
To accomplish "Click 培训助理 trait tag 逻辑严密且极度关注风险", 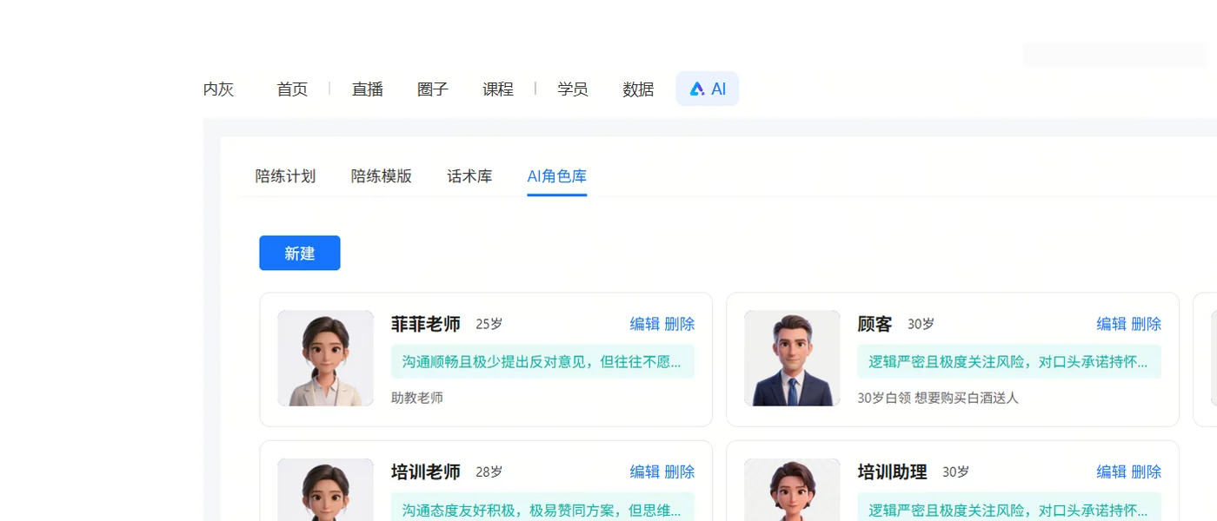I will click(x=1009, y=507).
